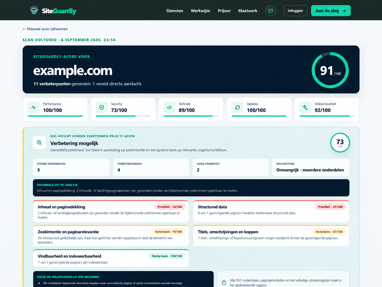Open the Titels, omschrijvingen en koppen card

click(x=271, y=236)
